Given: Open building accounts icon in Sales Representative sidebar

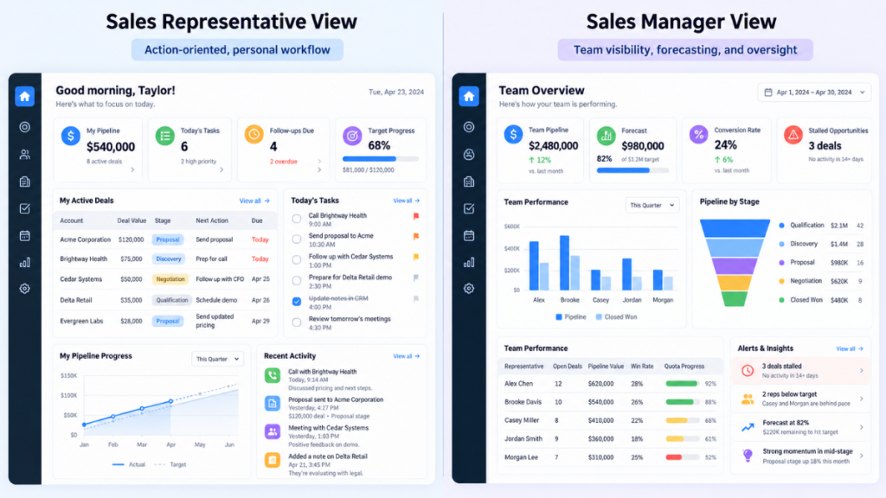Looking at the screenshot, I should pyautogui.click(x=25, y=182).
